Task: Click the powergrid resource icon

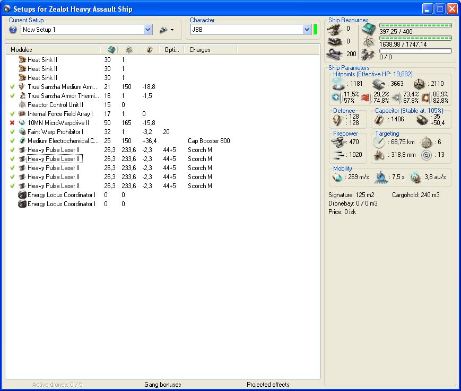Action: click(x=369, y=41)
